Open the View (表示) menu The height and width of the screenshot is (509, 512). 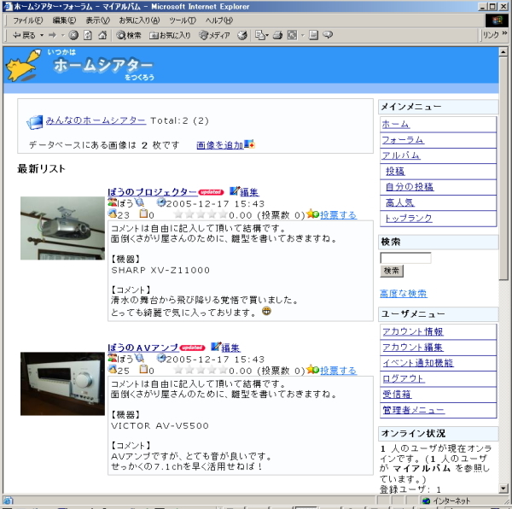pyautogui.click(x=97, y=20)
